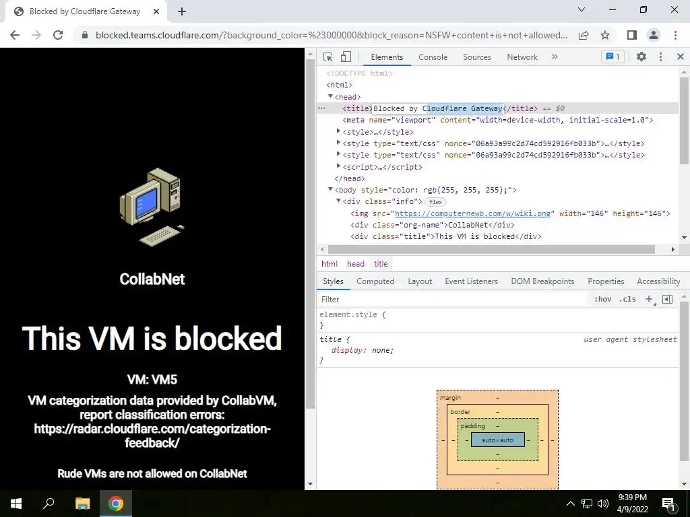Open the Accessibility tab
The image size is (690, 517).
[x=658, y=281]
